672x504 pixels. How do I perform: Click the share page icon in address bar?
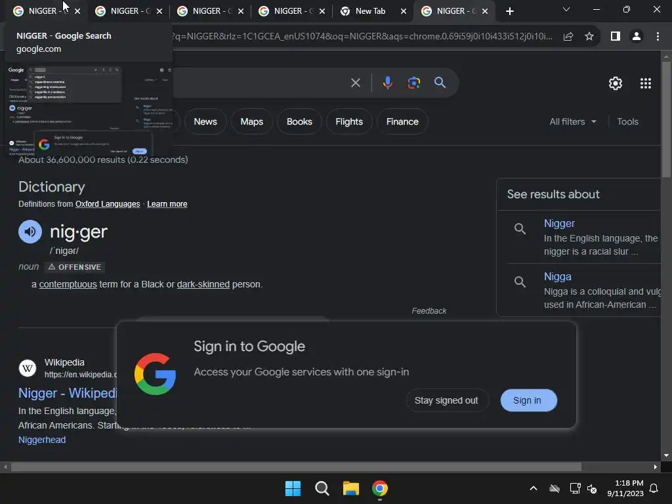[x=568, y=37]
